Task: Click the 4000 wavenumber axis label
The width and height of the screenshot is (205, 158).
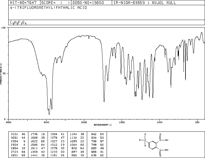Action: pos(9,122)
